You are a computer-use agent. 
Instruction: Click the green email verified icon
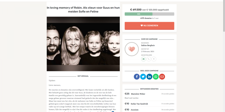(x=143, y=59)
